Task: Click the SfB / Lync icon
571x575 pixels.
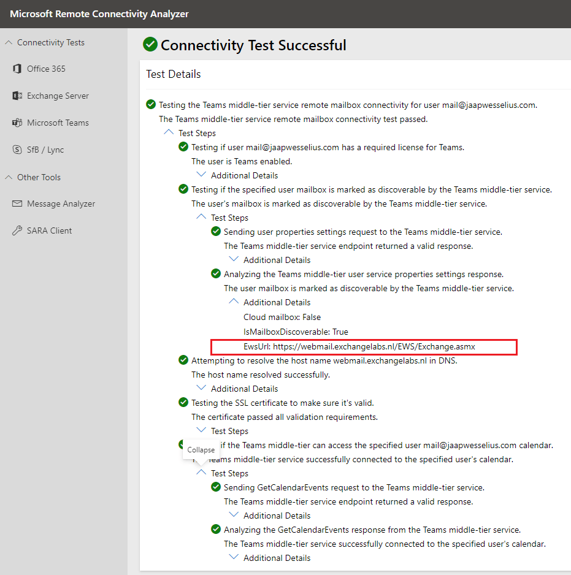Action: tap(17, 150)
